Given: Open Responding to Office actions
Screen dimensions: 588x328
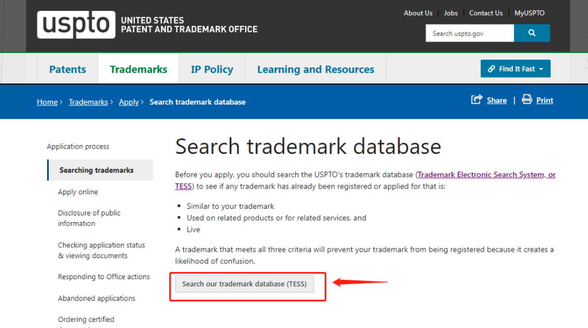Looking at the screenshot, I should click(x=104, y=277).
